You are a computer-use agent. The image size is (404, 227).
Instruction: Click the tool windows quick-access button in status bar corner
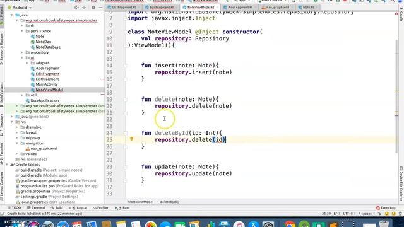tap(3, 214)
